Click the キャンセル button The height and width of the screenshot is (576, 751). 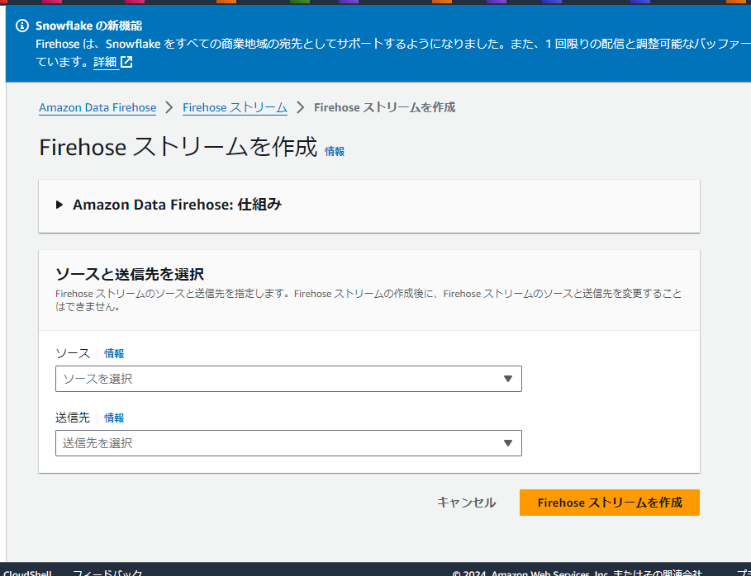click(x=467, y=503)
